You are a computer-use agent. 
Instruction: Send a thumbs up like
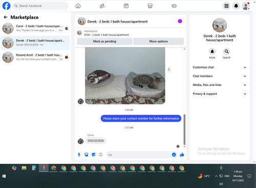coord(182,155)
